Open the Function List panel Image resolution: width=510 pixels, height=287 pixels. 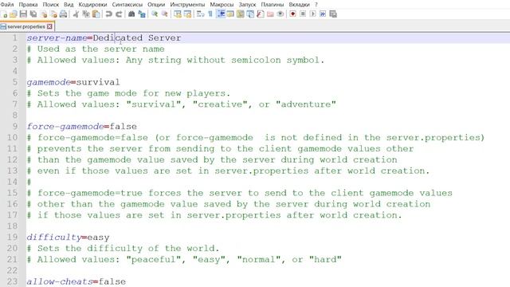[261, 14]
